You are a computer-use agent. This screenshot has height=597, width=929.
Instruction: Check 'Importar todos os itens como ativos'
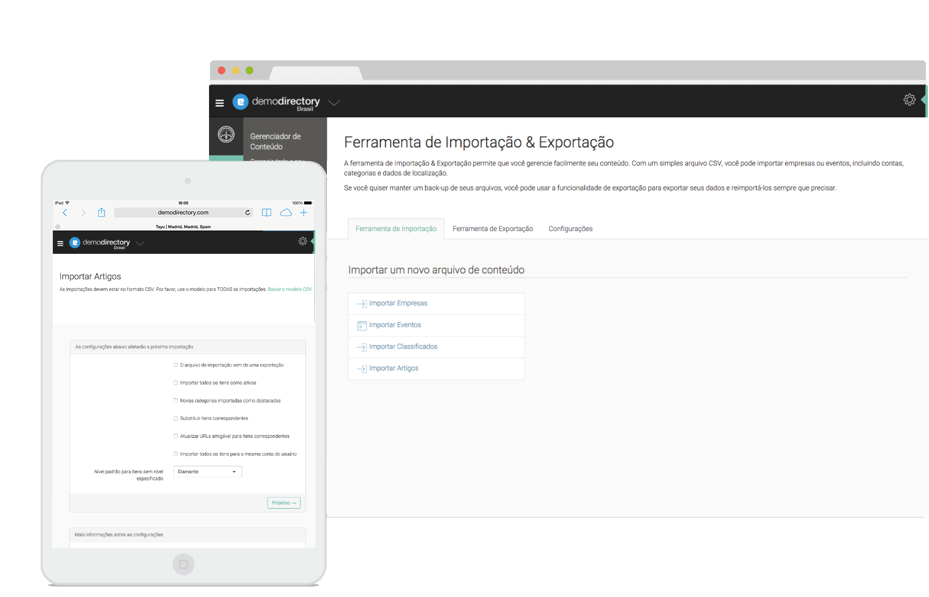click(175, 383)
